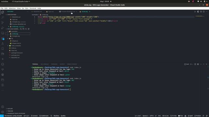Open the Extensions view with update badge
Viewport: 209px width, 117px height.
3,38
